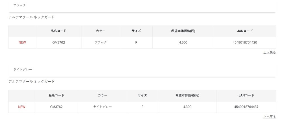Click the 品名コード header in the first table
The height and width of the screenshot is (124, 289).
pyautogui.click(x=59, y=31)
